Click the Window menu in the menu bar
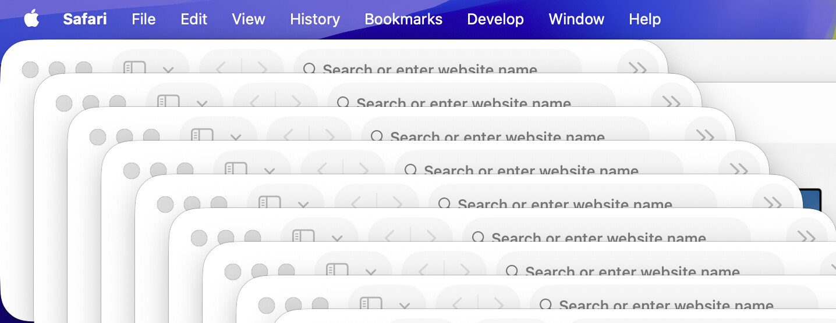 (576, 19)
